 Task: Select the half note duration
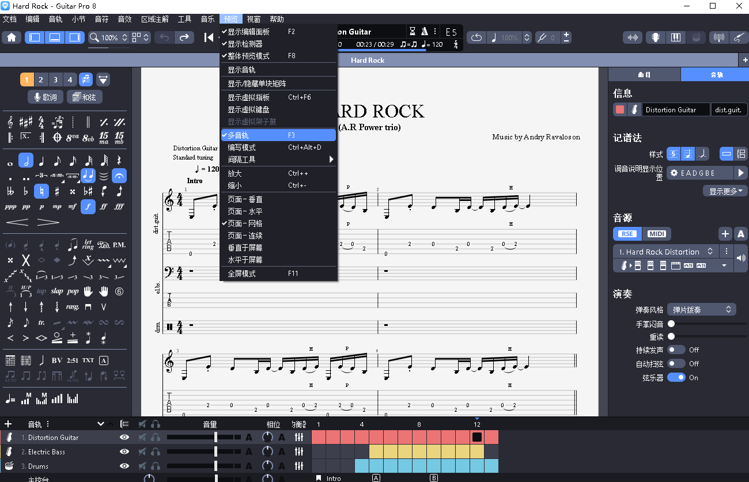click(26, 160)
